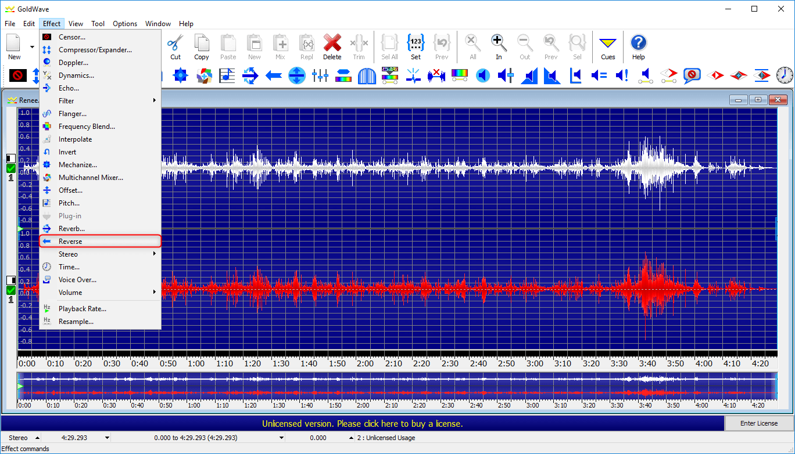Click the Pitch music-note icon in effects toolbar
This screenshot has width=795, height=454.
[x=227, y=75]
